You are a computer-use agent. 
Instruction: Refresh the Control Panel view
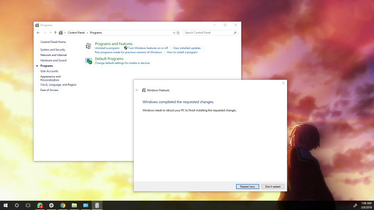pos(178,33)
